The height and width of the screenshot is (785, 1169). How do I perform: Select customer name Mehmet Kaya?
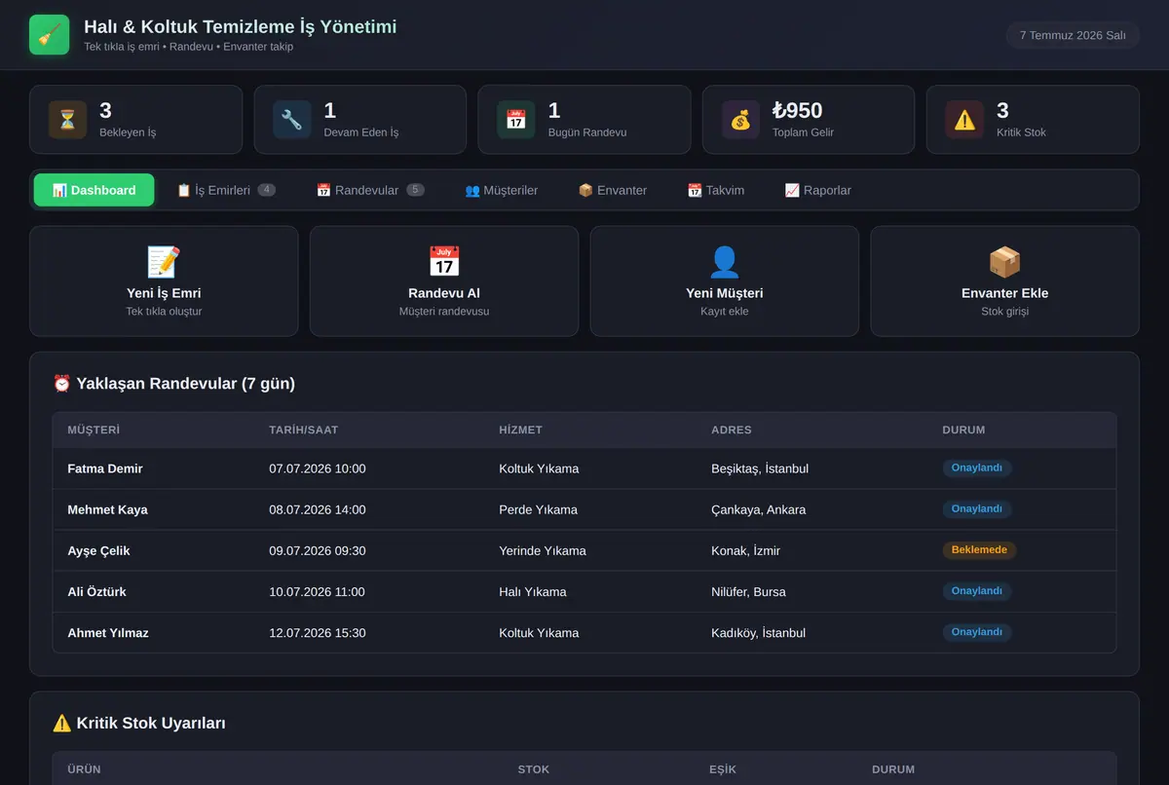[x=108, y=509]
